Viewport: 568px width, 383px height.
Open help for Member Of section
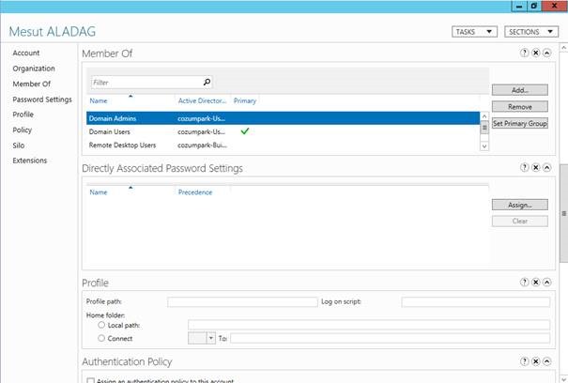click(524, 53)
